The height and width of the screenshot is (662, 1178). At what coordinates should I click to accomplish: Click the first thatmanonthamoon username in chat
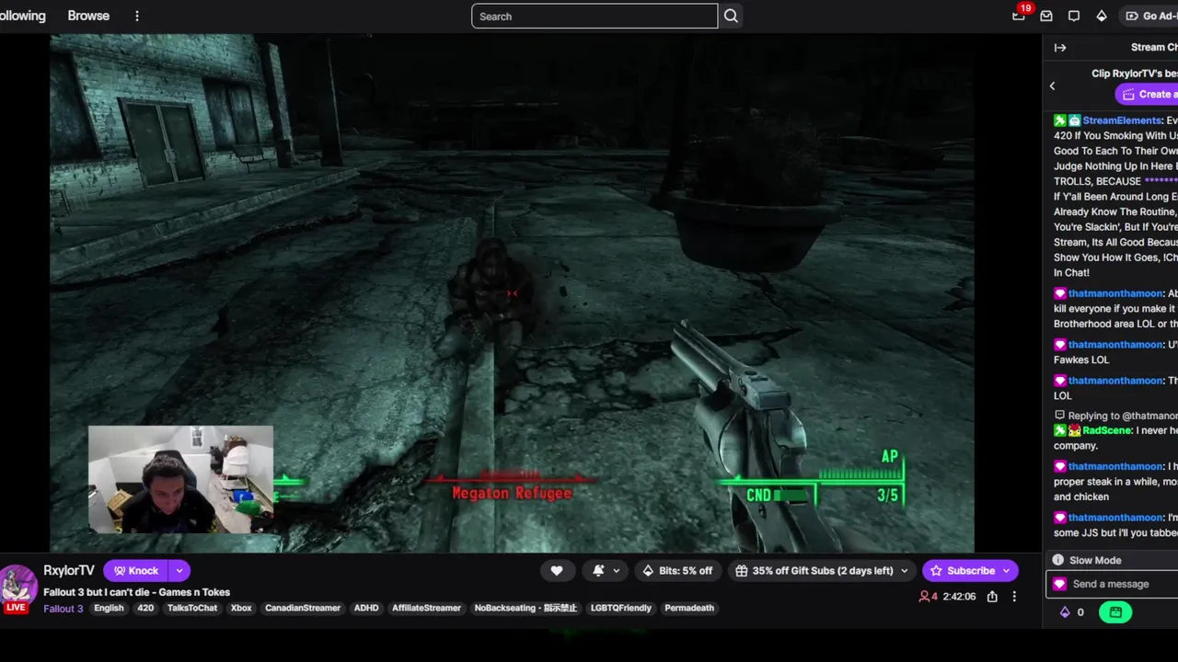1115,293
